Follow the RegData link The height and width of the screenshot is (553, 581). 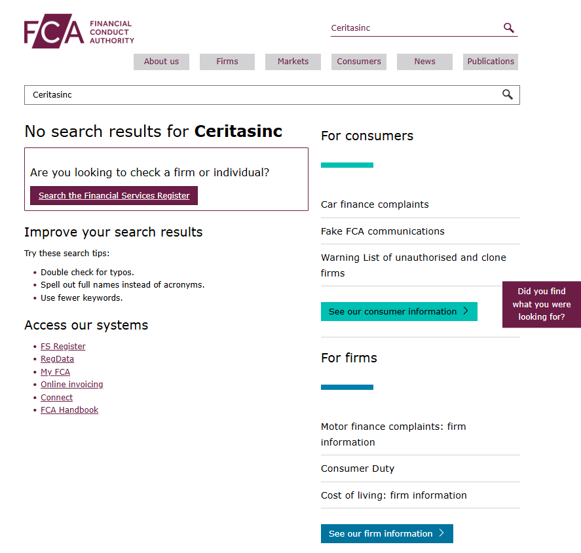(57, 359)
